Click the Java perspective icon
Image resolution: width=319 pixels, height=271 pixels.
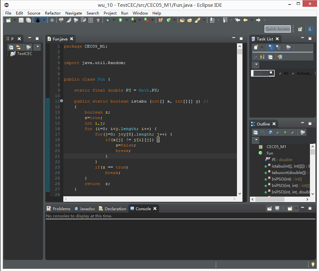pyautogui.click(x=310, y=29)
